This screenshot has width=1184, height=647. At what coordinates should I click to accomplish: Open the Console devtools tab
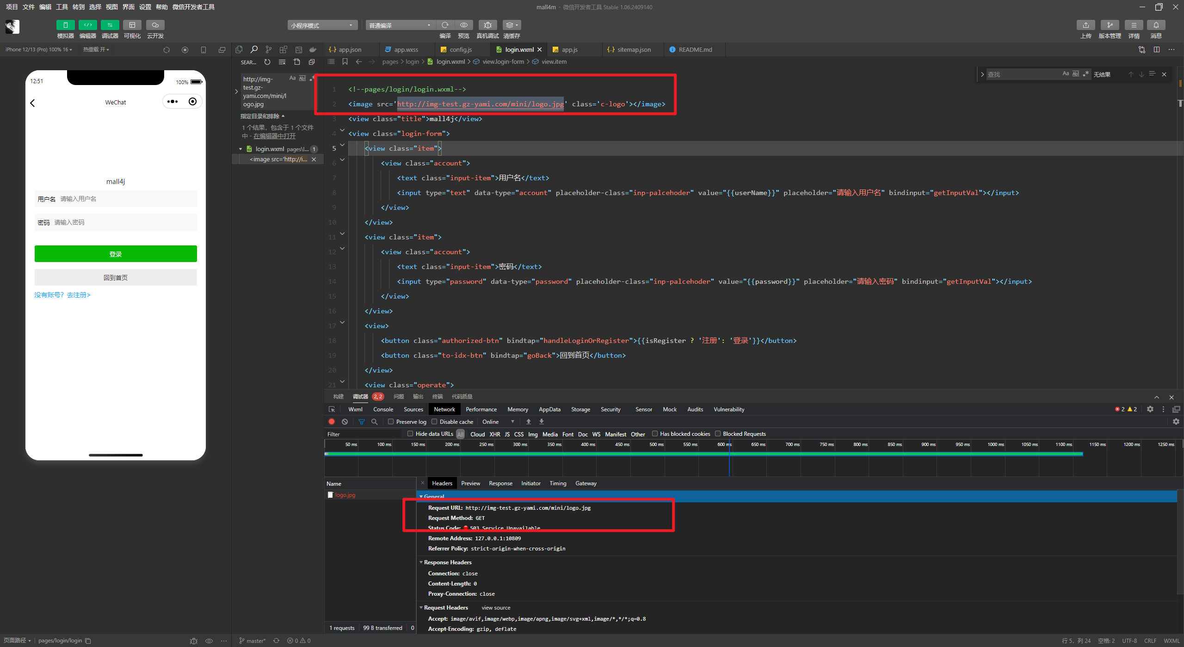383,409
